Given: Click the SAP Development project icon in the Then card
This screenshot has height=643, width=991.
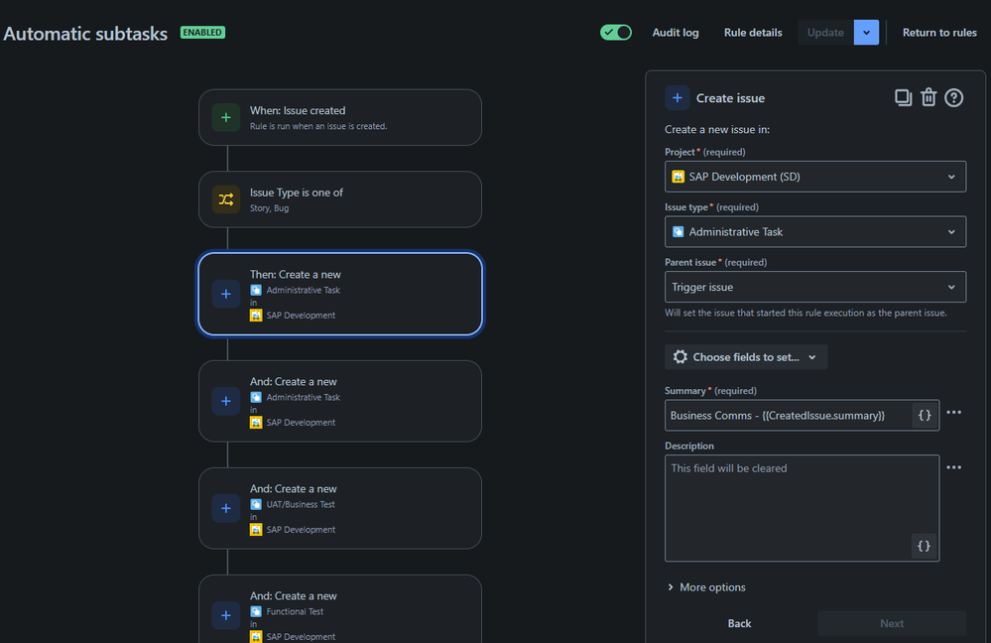Looking at the screenshot, I should [256, 315].
